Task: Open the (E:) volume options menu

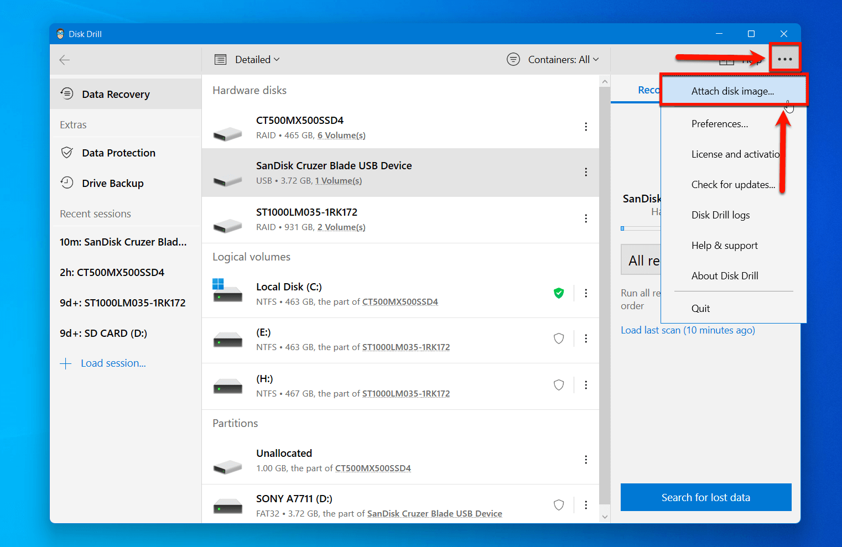Action: (x=586, y=338)
